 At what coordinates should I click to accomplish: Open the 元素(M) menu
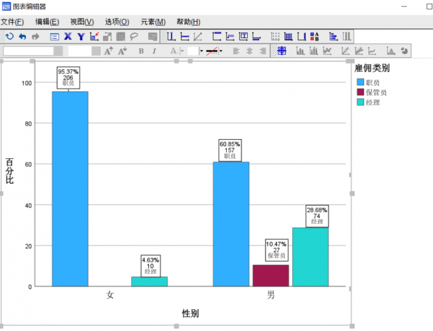tap(153, 22)
